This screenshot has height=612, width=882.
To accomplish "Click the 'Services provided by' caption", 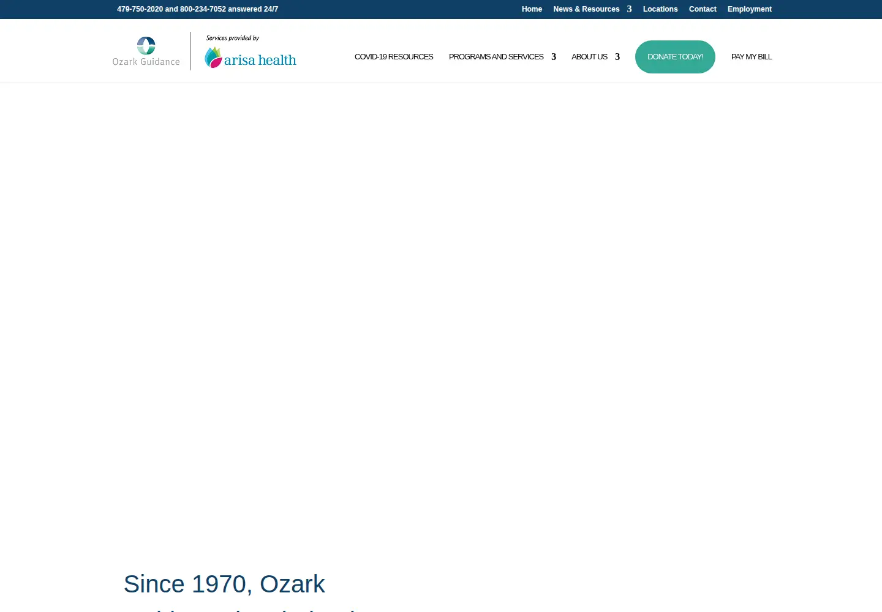I will coord(233,38).
